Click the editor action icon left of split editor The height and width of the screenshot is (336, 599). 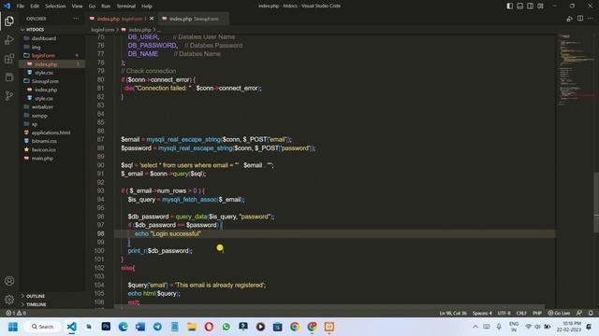click(x=570, y=19)
